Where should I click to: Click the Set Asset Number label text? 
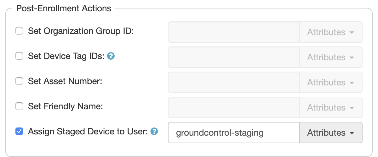[x=65, y=81]
